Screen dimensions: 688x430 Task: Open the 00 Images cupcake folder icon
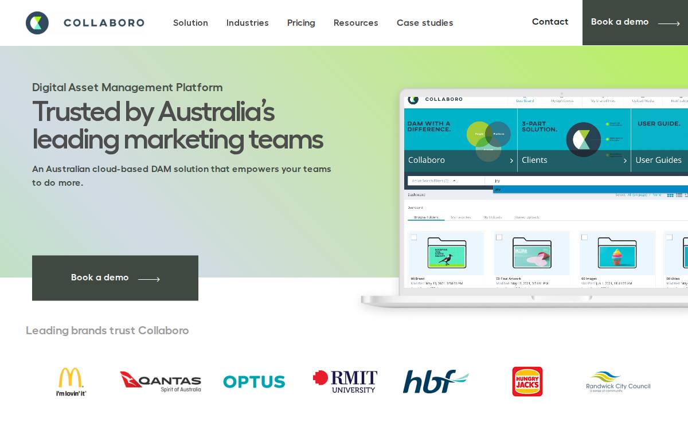coord(617,253)
